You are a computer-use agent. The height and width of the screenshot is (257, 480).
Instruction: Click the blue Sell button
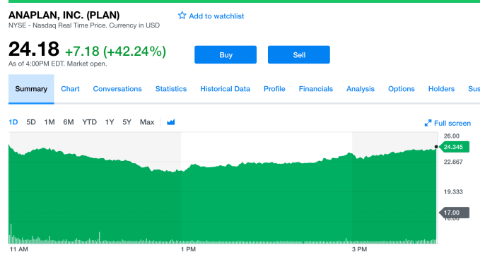tap(299, 54)
